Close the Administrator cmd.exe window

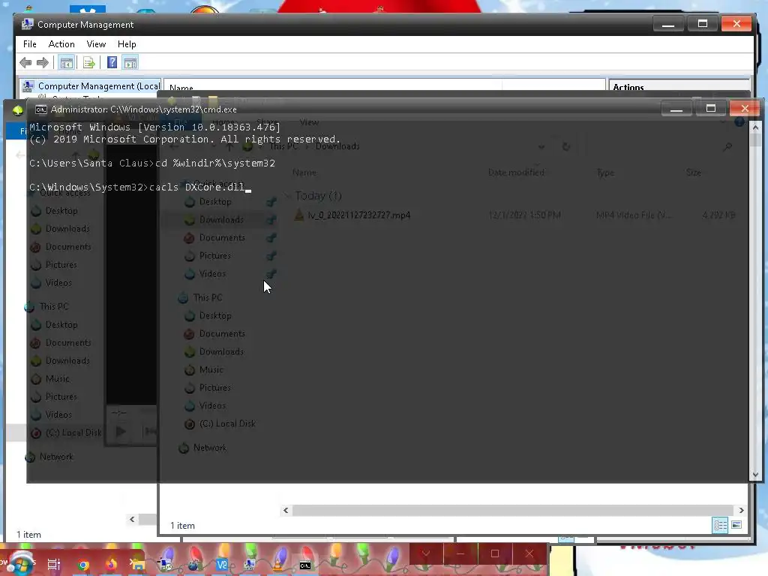click(x=745, y=109)
